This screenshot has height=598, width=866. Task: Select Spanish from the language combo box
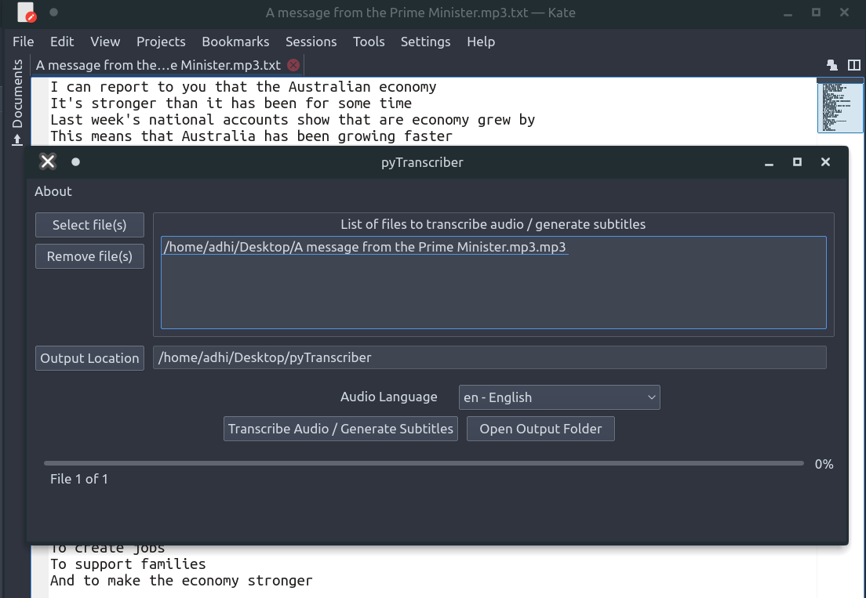(559, 397)
